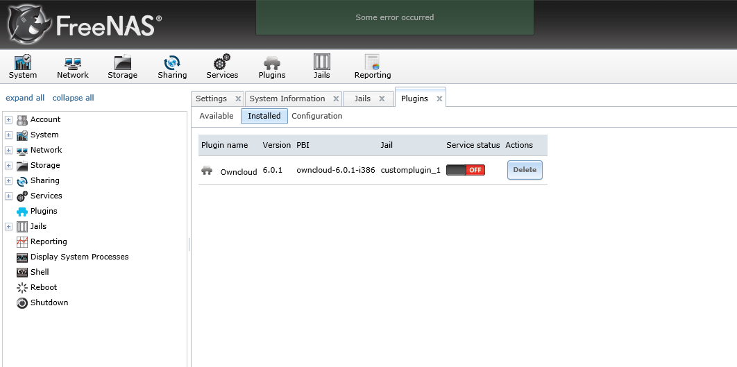Expand the Account tree node
Viewport: 737px width, 367px height.
(8, 120)
